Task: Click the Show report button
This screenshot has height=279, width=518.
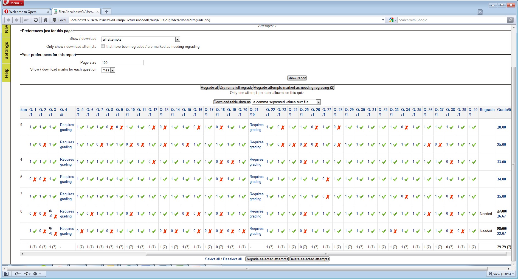Action: [297, 78]
